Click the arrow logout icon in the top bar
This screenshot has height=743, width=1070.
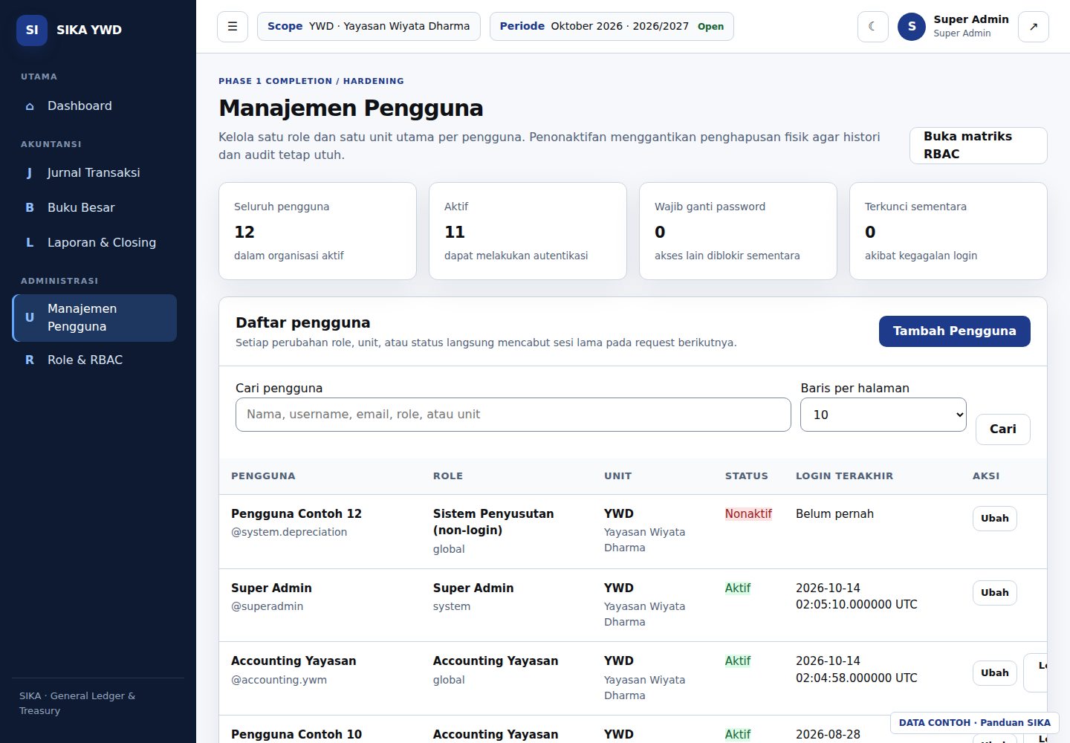[x=1034, y=27]
